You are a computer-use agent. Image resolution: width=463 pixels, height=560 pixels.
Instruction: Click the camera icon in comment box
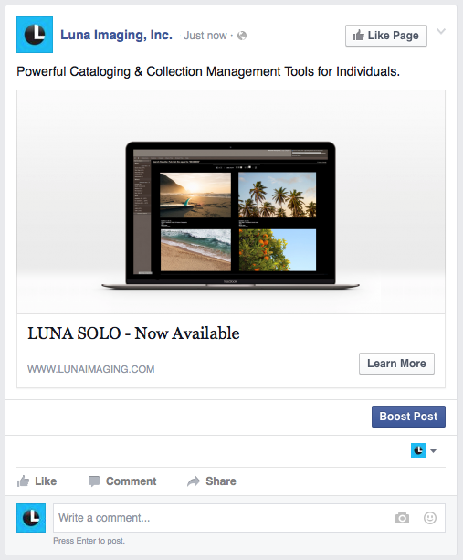(x=402, y=518)
